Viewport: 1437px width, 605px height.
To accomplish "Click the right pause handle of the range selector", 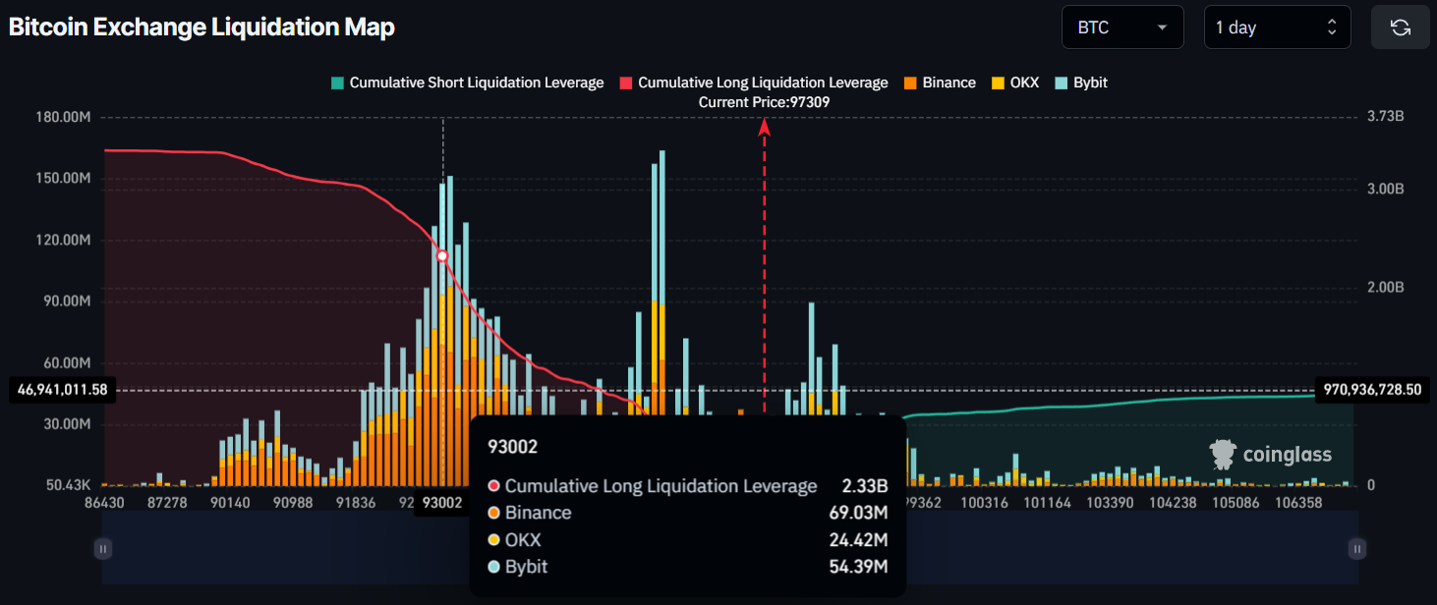I will [x=1356, y=548].
